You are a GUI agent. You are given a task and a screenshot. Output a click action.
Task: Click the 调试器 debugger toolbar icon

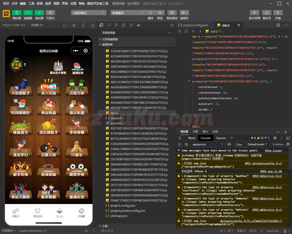(39, 13)
